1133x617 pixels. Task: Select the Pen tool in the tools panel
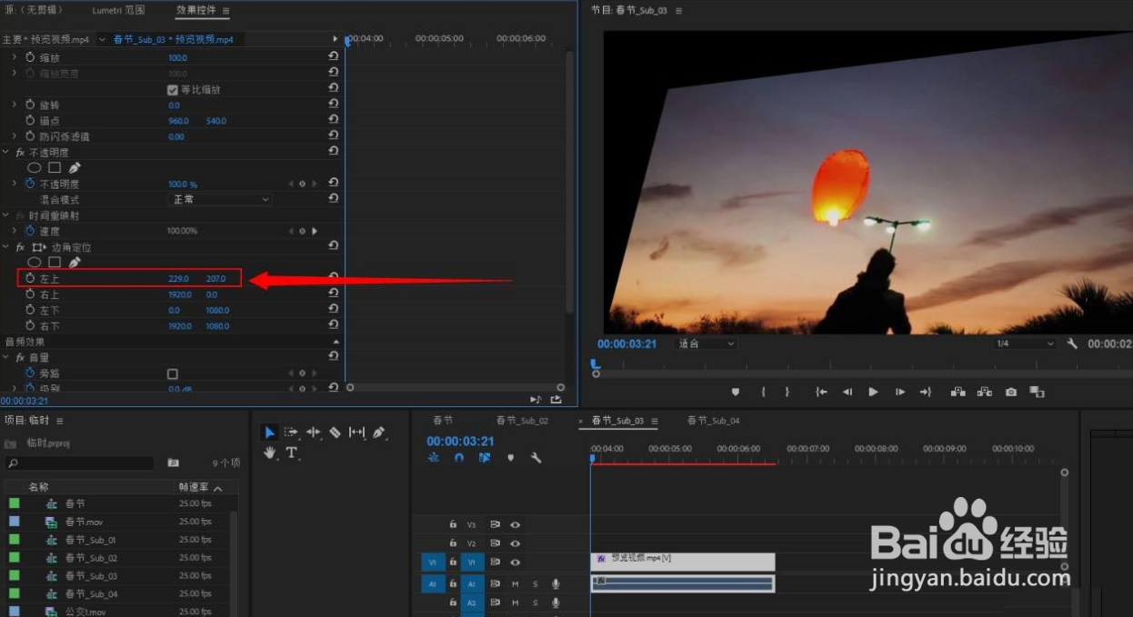378,433
